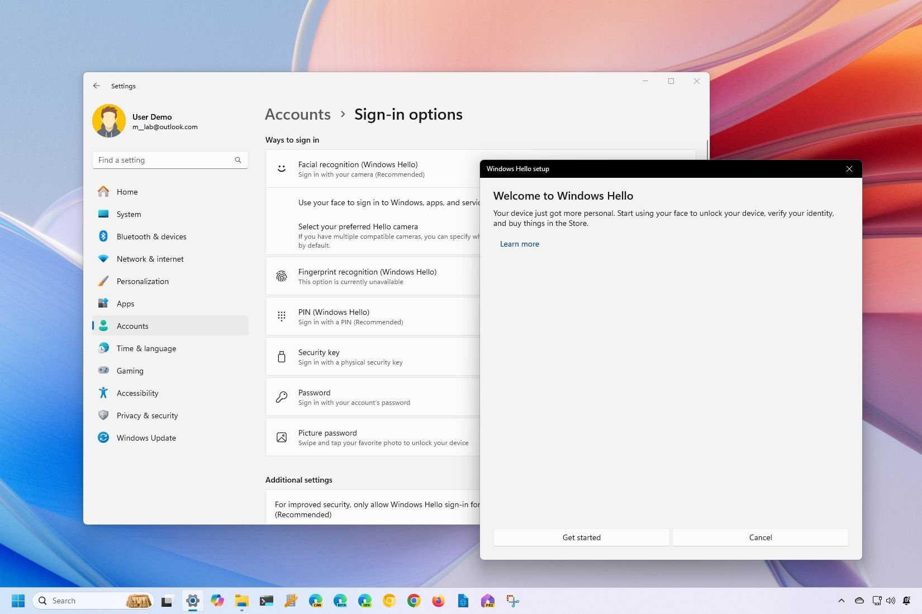Click the Accounts breadcrumb link
The height and width of the screenshot is (614, 922).
point(297,114)
